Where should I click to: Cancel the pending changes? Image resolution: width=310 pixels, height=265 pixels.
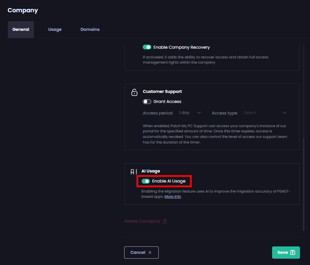point(141,252)
